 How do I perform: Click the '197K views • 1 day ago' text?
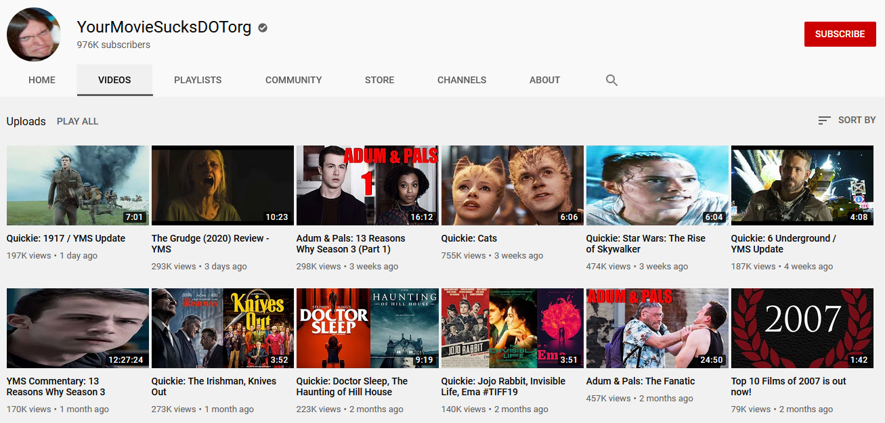(x=52, y=256)
